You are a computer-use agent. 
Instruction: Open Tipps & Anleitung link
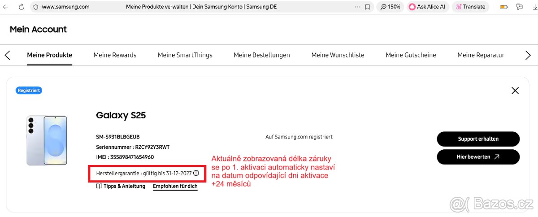click(121, 186)
